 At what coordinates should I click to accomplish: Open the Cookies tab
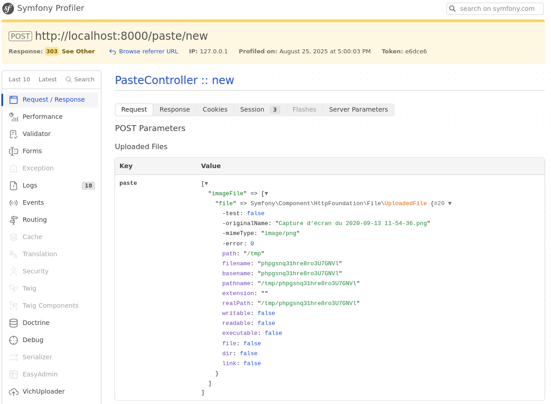tap(215, 110)
